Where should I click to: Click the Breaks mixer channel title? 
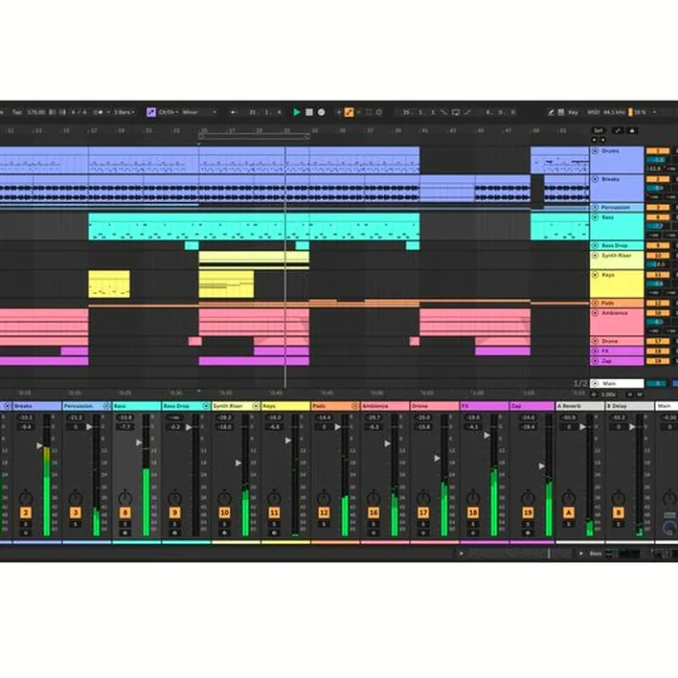(x=37, y=406)
